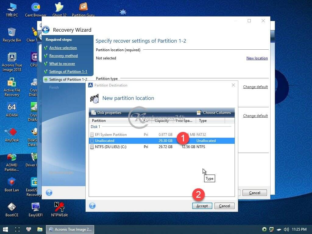Click the back arrow in Recovery Wizard
This screenshot has width=312, height=234.
46,30
